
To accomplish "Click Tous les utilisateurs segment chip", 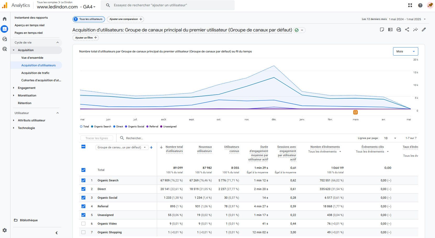I will pyautogui.click(x=89, y=19).
